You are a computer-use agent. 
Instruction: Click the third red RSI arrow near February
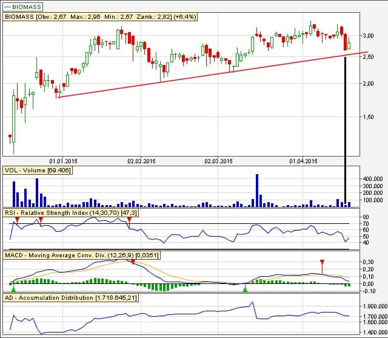pyautogui.click(x=129, y=219)
